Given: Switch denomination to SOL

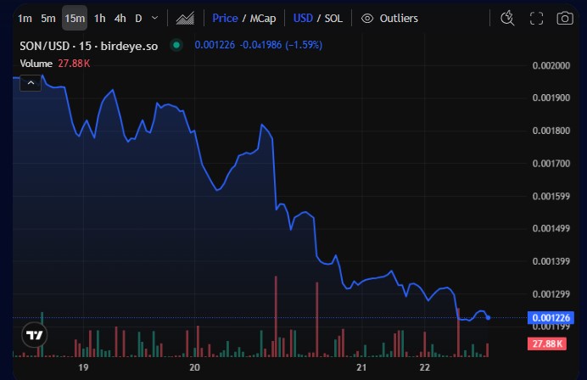Looking at the screenshot, I should (x=333, y=18).
